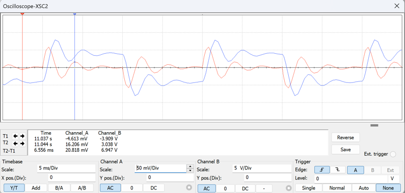Click the Channel_B reading -3.909 V
Screen dimensions: 405x193
click(109, 139)
